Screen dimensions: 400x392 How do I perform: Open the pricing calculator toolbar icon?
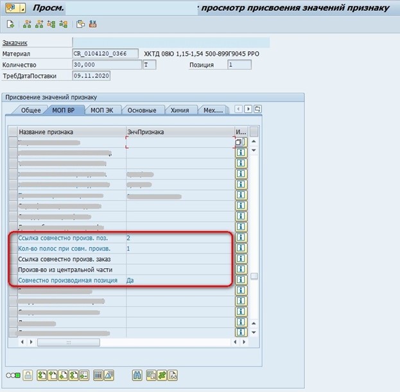tap(93, 24)
